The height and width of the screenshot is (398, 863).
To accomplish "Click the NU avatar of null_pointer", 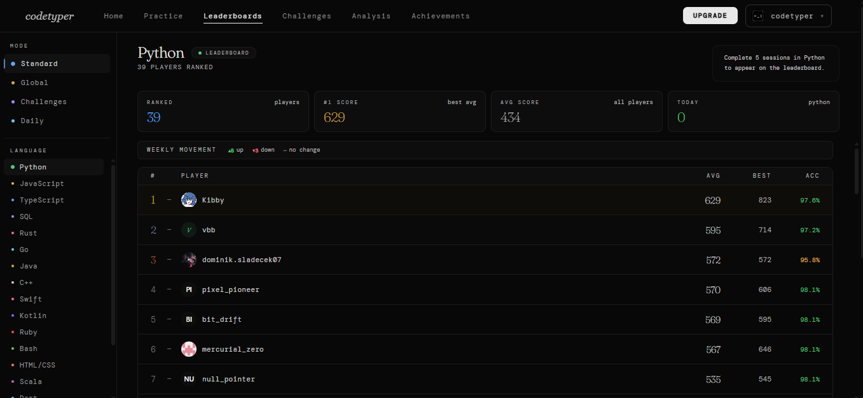I will pos(188,379).
